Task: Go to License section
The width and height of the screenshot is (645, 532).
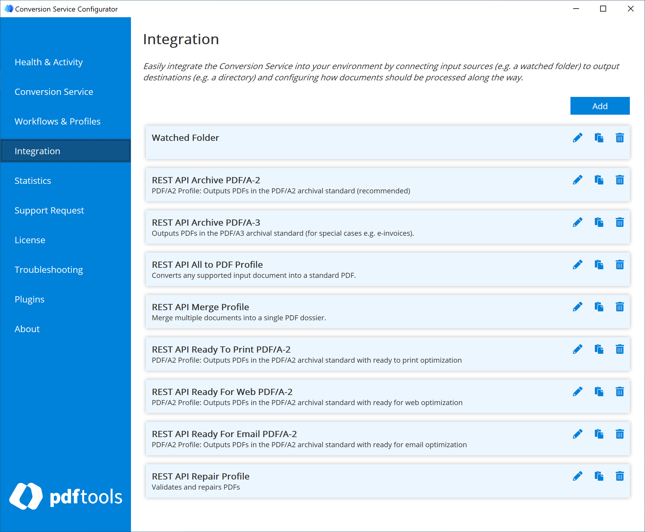Action: click(x=66, y=240)
